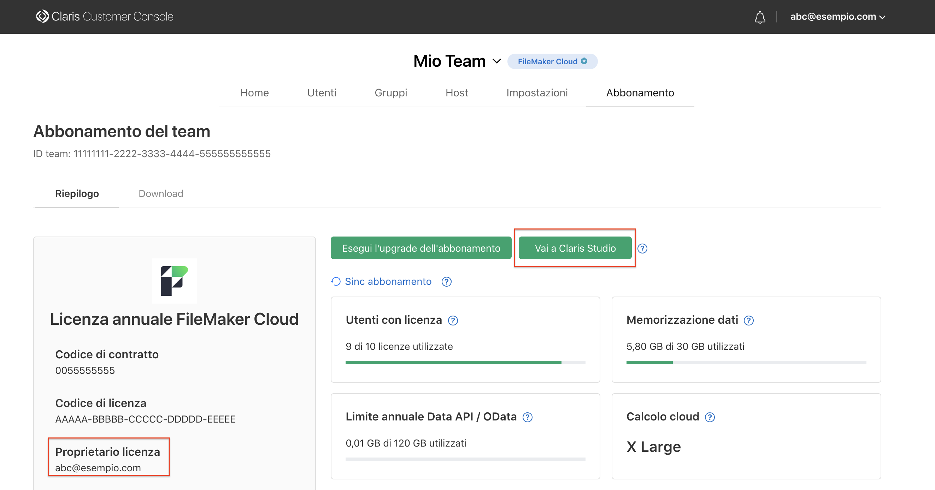
Task: Open the Impostazioni tab
Action: click(536, 93)
